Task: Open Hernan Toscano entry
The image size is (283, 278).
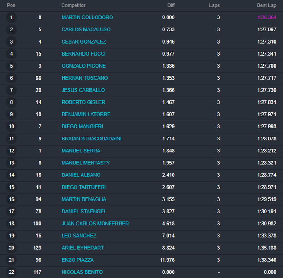Action: (85, 78)
